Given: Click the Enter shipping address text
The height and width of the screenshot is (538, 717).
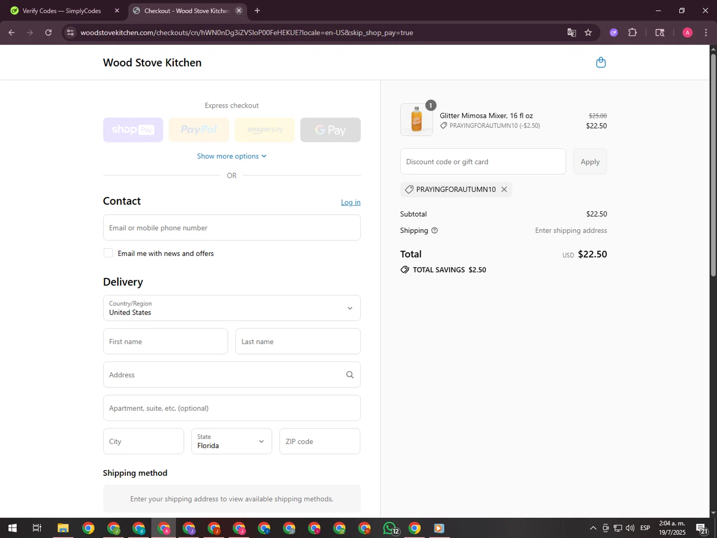Looking at the screenshot, I should pos(571,231).
